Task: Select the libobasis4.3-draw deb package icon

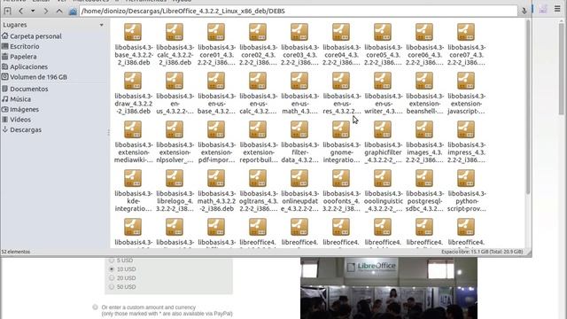Action: click(133, 81)
